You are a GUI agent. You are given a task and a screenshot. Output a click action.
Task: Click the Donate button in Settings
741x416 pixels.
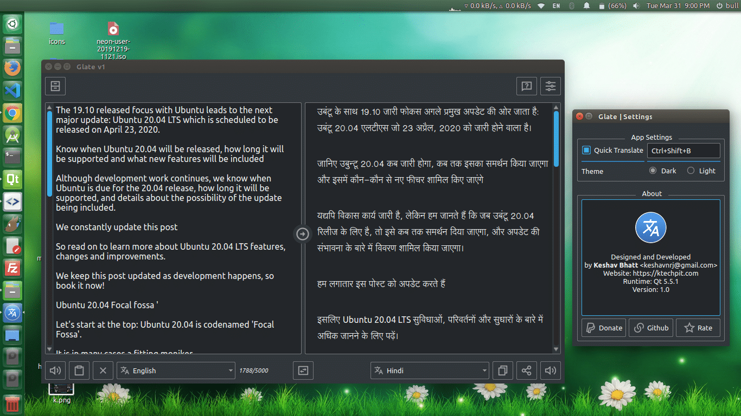coord(604,328)
